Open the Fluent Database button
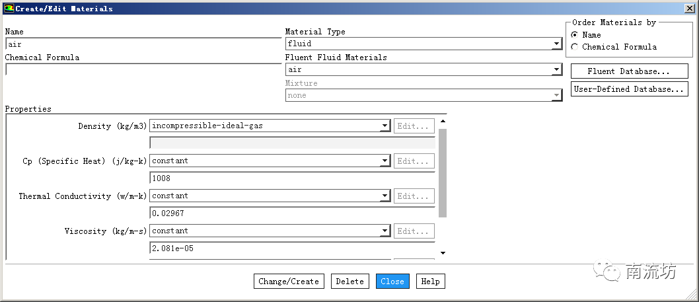This screenshot has height=302, width=699. pos(629,71)
